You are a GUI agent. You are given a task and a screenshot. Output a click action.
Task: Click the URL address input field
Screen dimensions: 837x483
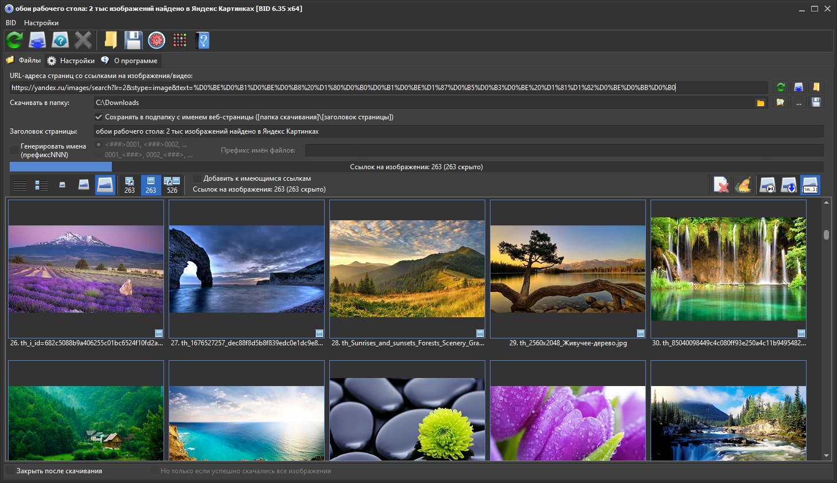pyautogui.click(x=389, y=88)
